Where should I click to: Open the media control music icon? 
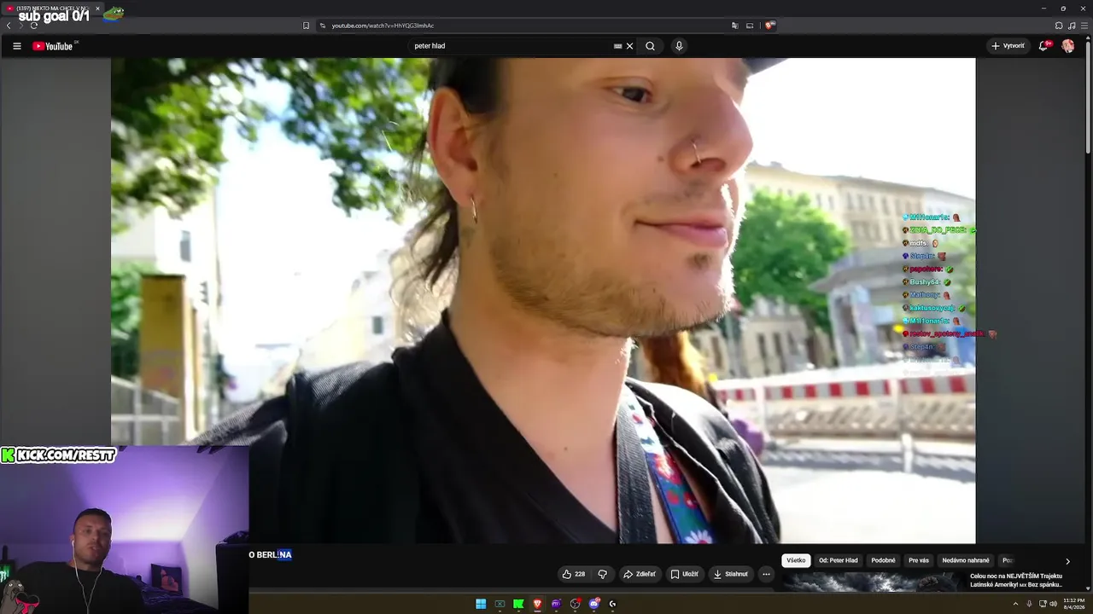point(1072,26)
